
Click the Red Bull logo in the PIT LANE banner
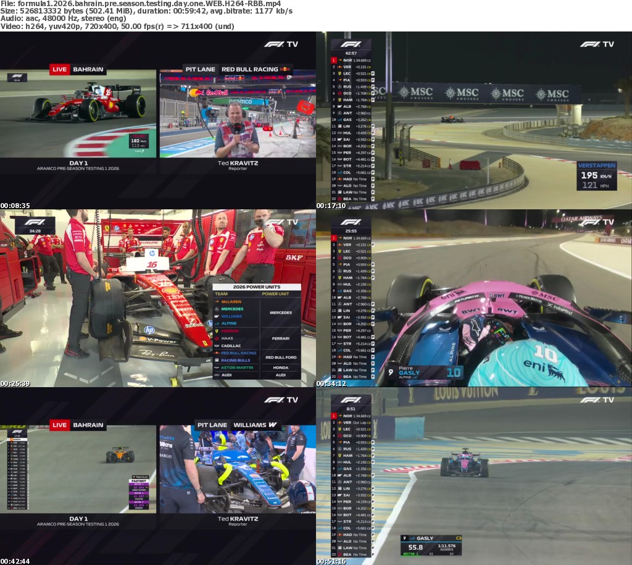285,70
